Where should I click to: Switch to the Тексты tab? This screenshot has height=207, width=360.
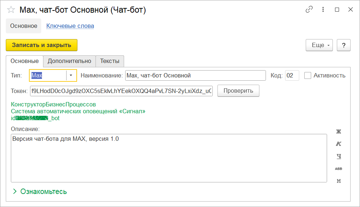(110, 61)
